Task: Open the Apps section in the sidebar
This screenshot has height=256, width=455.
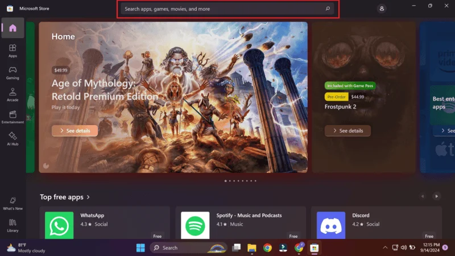Action: (13, 51)
